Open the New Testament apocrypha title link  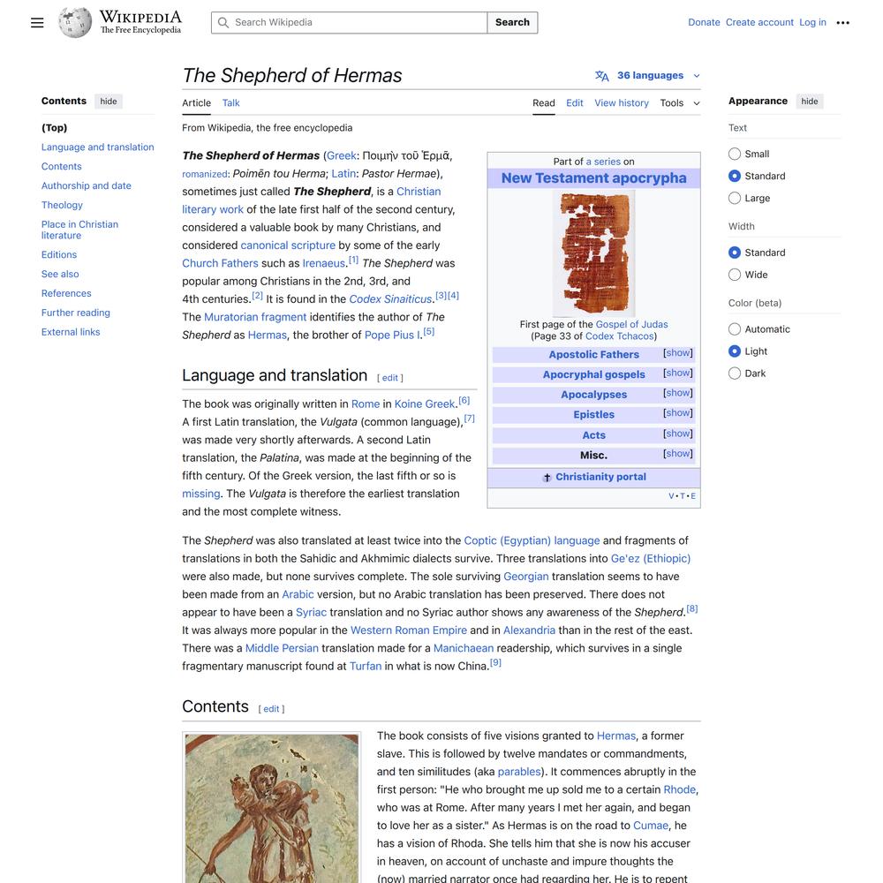tap(594, 178)
